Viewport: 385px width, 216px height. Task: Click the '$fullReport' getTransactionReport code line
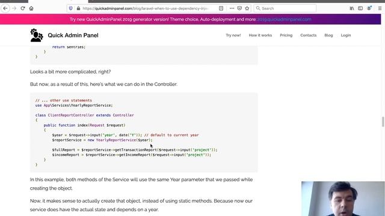(x=135, y=150)
